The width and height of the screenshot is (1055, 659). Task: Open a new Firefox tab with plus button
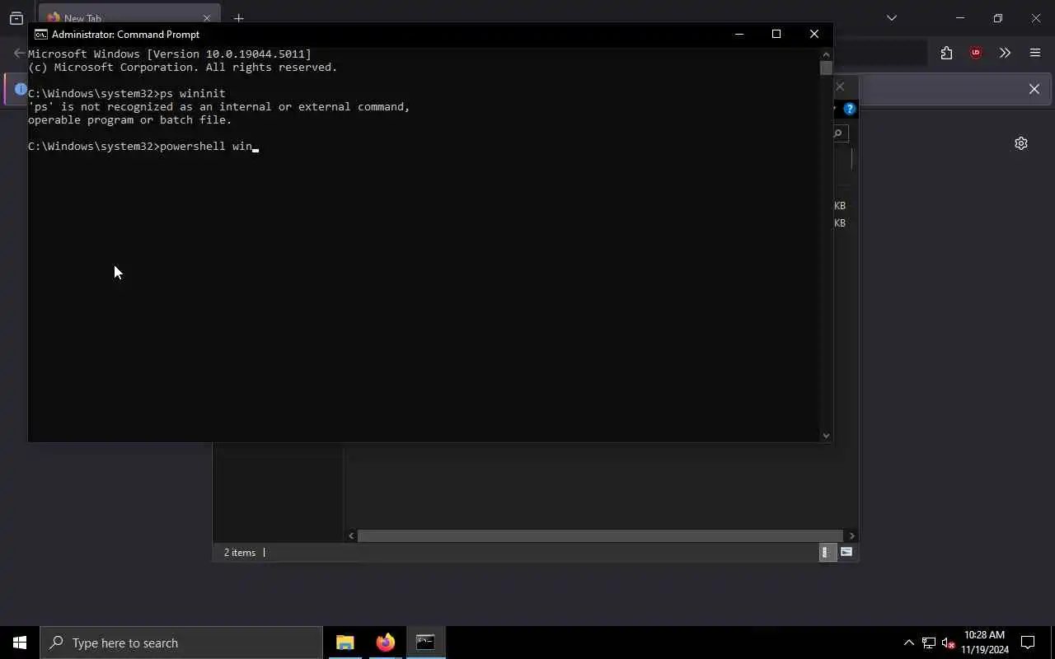coord(238,18)
